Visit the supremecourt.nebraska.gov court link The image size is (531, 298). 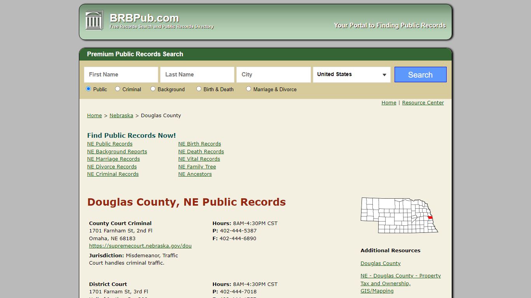pos(140,246)
